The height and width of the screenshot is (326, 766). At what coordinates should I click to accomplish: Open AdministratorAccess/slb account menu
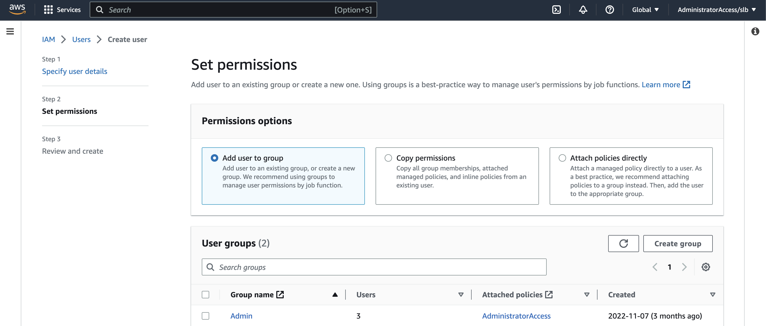coord(716,10)
